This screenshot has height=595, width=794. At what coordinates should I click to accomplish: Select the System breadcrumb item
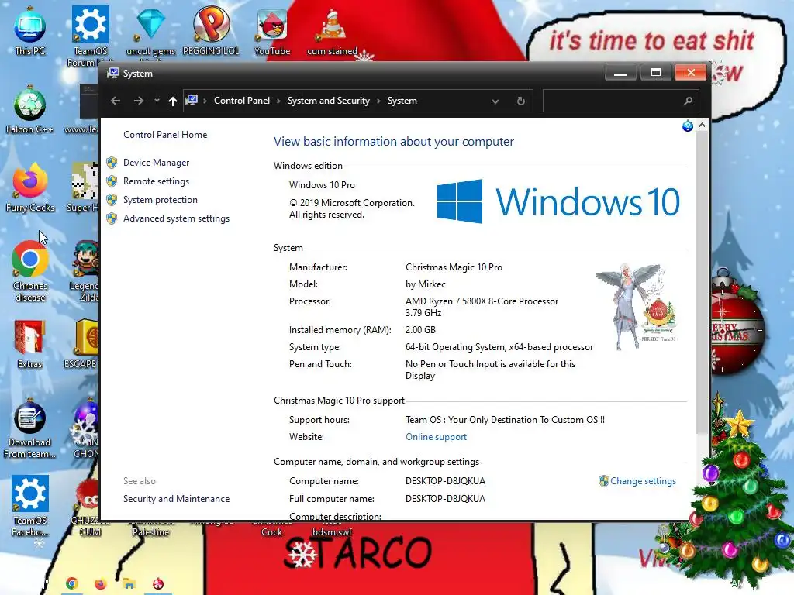(x=402, y=101)
